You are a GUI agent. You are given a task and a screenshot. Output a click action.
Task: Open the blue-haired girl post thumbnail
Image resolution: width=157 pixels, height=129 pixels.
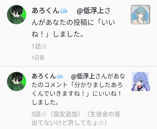(140, 82)
